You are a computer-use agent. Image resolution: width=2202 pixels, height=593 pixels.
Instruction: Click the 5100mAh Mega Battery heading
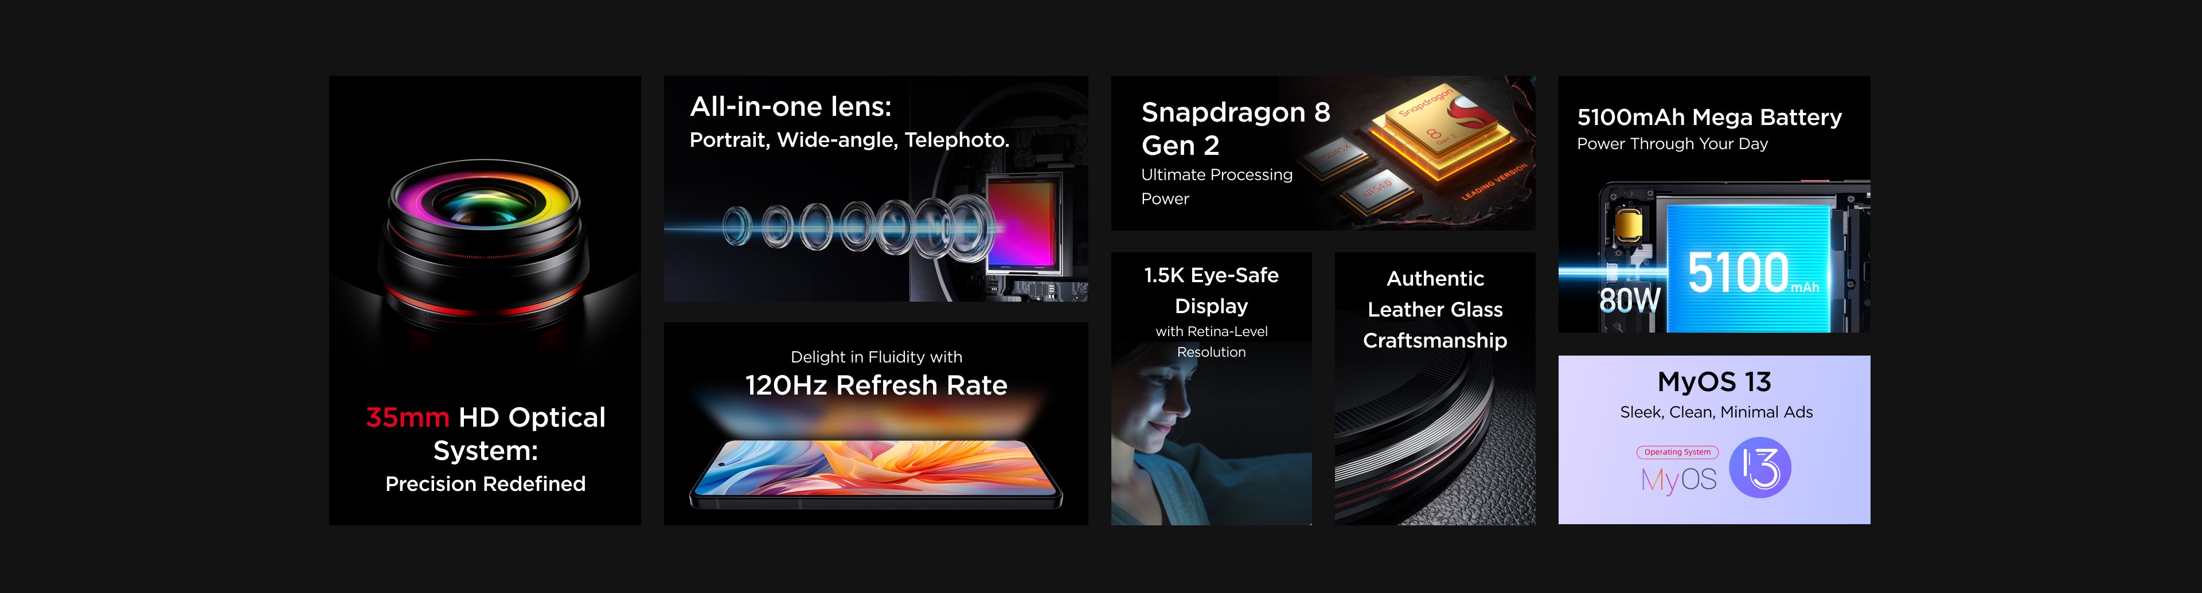click(x=1709, y=117)
